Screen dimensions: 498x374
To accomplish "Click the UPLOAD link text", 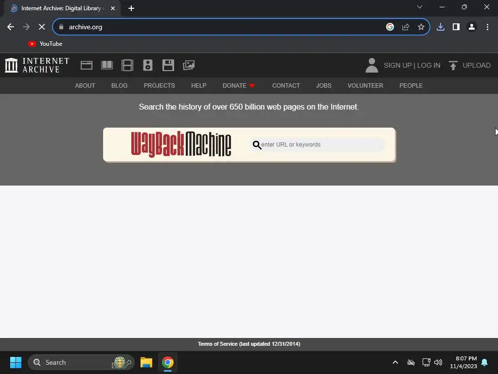I will pyautogui.click(x=477, y=65).
